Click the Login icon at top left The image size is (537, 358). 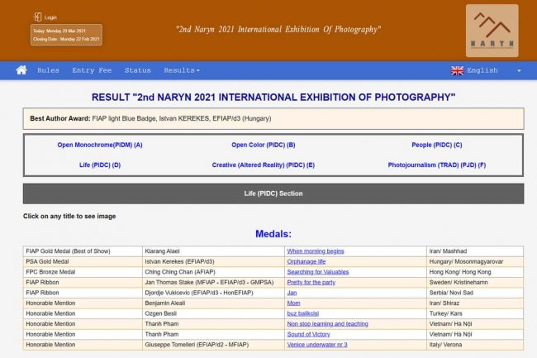(38, 17)
